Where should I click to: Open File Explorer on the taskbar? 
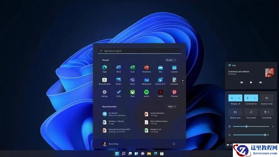pyautogui.click(x=149, y=154)
